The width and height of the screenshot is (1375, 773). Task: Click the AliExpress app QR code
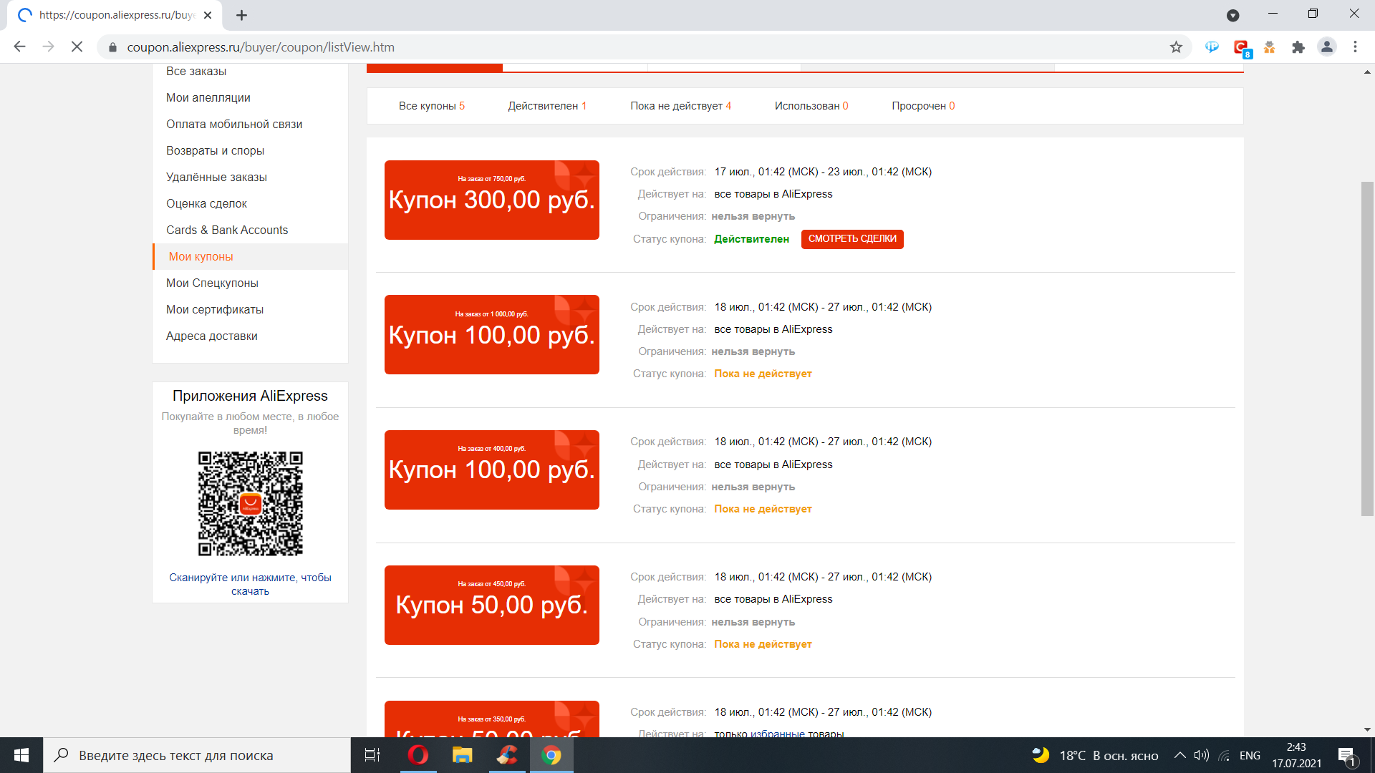tap(251, 504)
